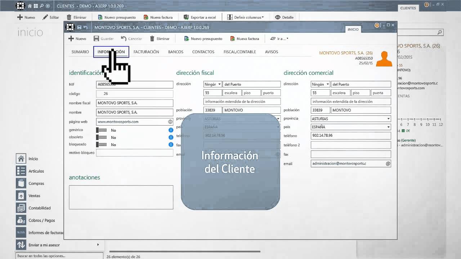Switch to the FACTURACIÓN tab

coord(146,52)
